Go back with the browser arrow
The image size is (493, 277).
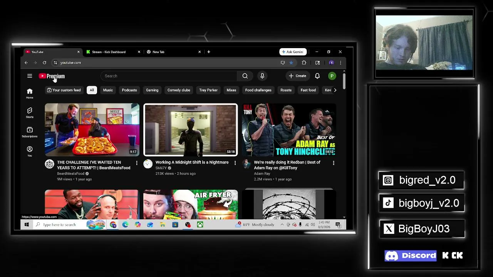click(x=26, y=63)
